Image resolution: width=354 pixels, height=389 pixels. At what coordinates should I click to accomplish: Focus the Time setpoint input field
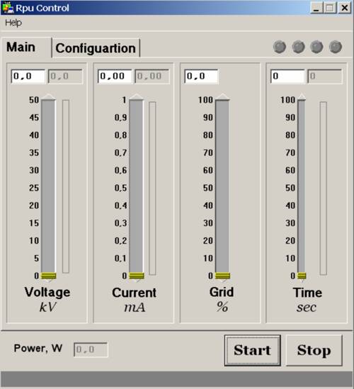[x=287, y=76]
